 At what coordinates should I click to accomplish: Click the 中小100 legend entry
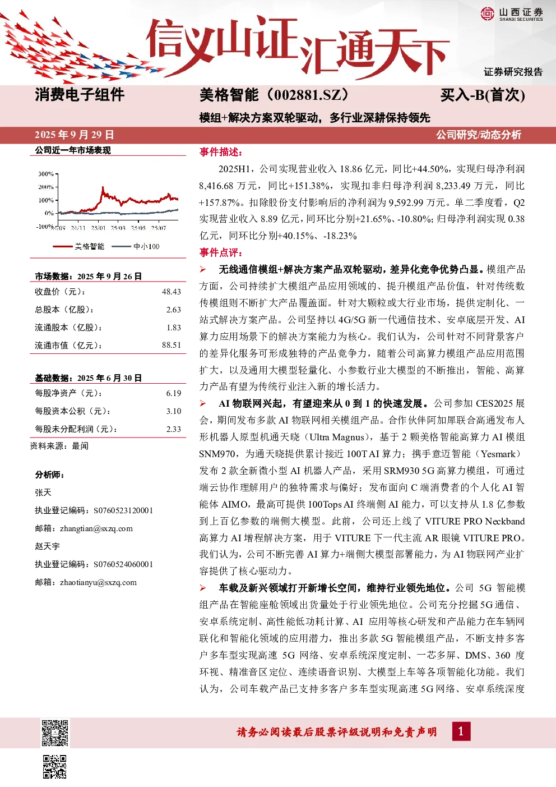[136, 246]
